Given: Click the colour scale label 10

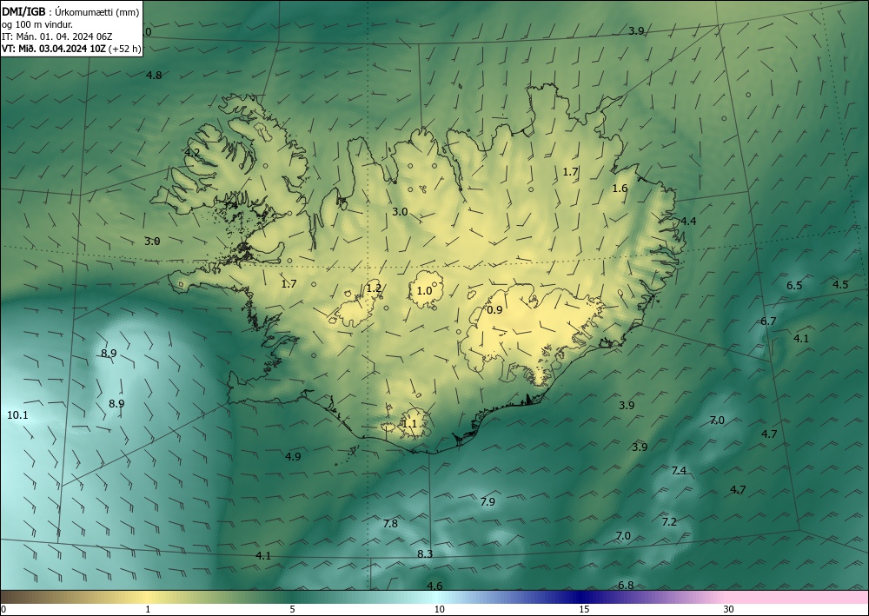Looking at the screenshot, I should pos(440,610).
